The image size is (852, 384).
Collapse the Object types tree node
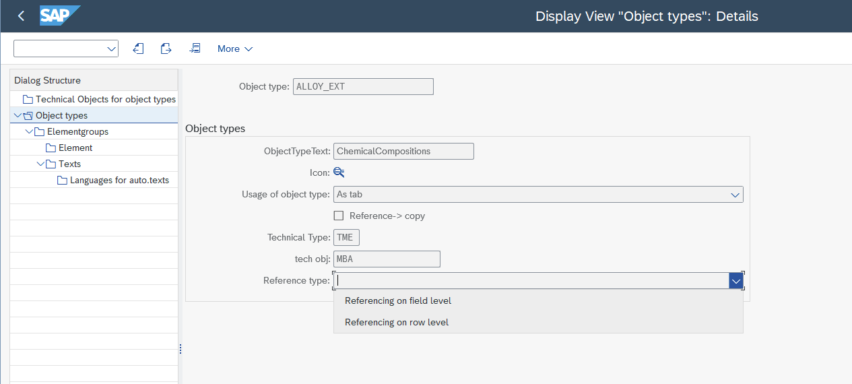click(17, 115)
